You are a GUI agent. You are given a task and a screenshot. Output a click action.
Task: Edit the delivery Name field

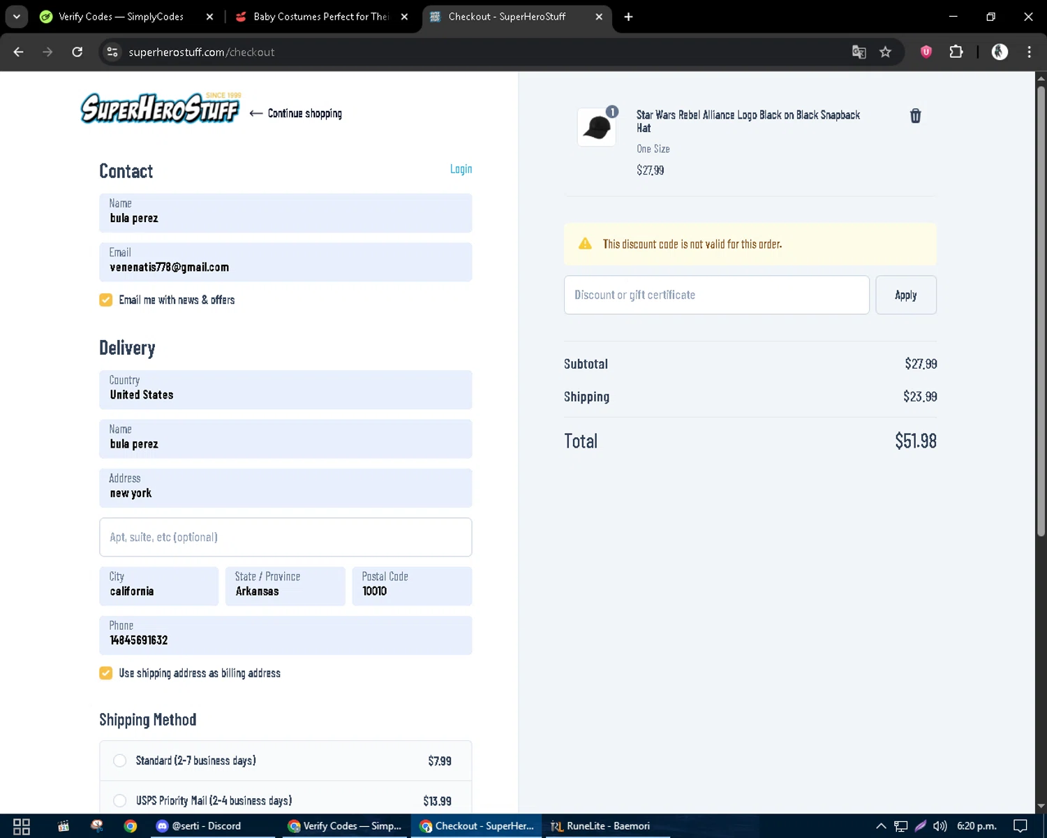285,439
